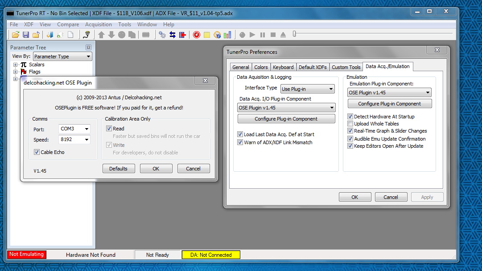Toggle Warn of ADX/XDF Link Mismatch
482x271 pixels.
point(240,142)
